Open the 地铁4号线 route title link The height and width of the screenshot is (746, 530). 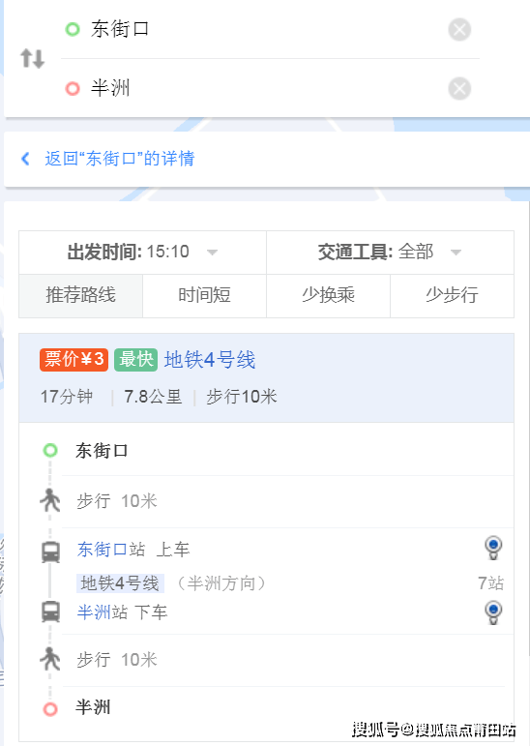click(x=210, y=360)
